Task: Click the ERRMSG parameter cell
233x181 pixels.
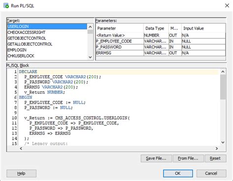Action: point(120,53)
